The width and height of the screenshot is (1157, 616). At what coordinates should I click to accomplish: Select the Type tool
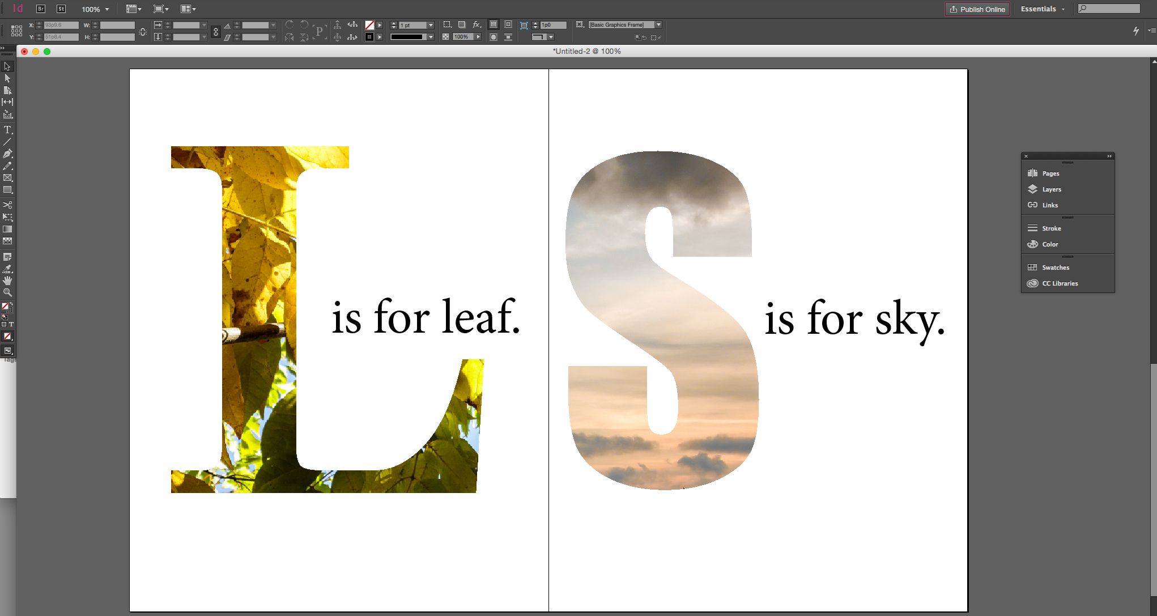click(7, 130)
